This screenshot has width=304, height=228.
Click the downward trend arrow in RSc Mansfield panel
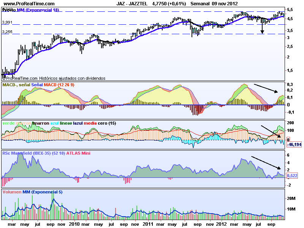(266, 163)
